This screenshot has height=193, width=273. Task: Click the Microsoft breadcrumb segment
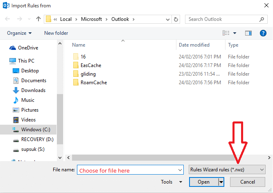coord(91,19)
